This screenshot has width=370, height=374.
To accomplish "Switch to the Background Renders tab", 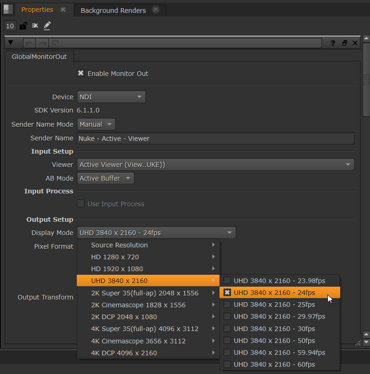I will point(113,10).
